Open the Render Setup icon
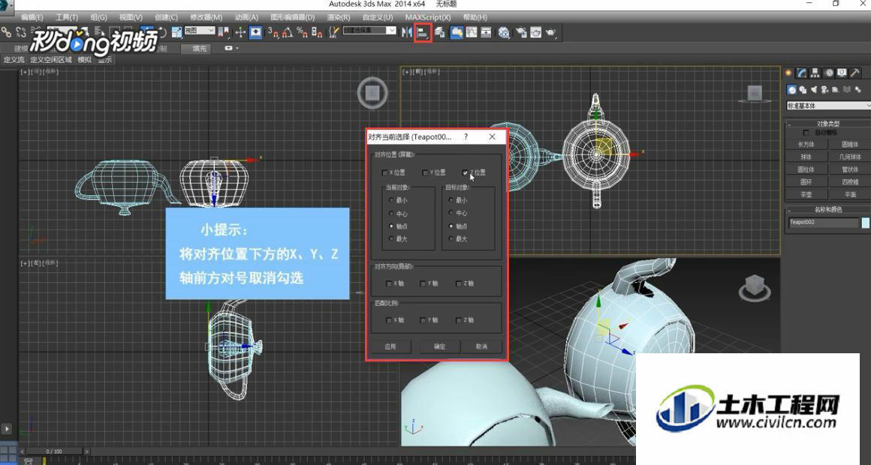The image size is (871, 465). (521, 33)
